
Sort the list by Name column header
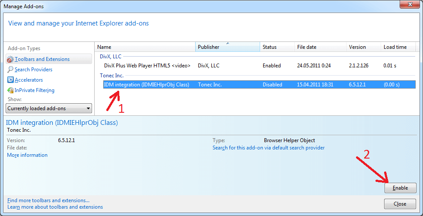tap(145, 47)
